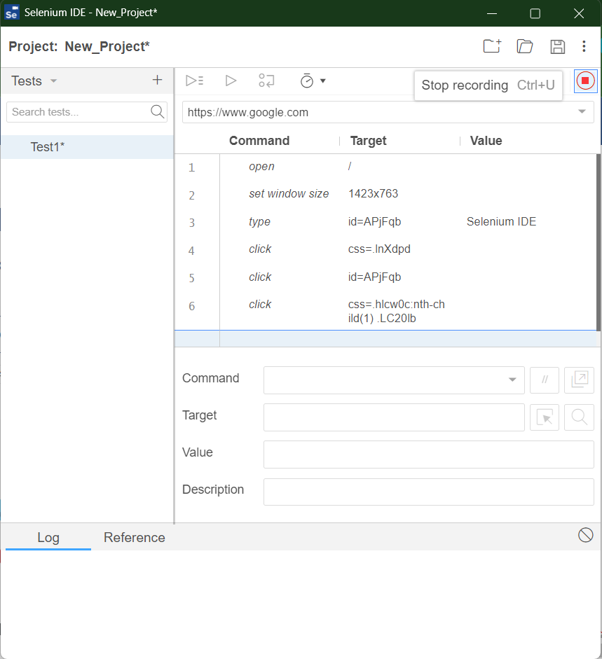The image size is (602, 659).
Task: Click the search magnifier in tests panel
Action: pyautogui.click(x=158, y=112)
